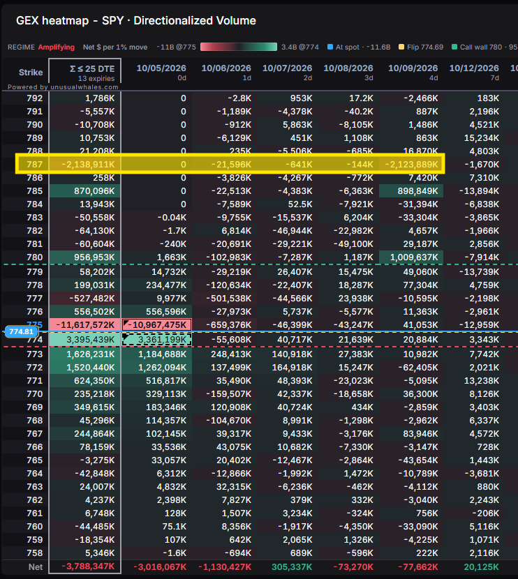518x579 pixels.
Task: Select the blue 774.81 spot price marker
Action: coord(21,331)
